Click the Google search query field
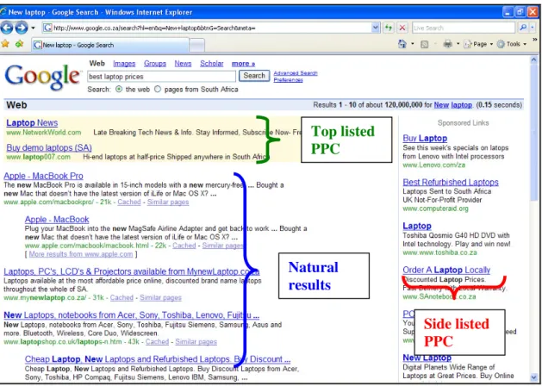 coord(161,77)
